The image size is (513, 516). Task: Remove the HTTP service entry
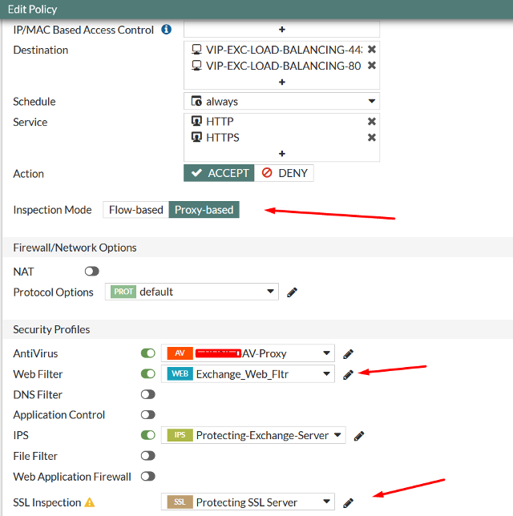click(372, 122)
